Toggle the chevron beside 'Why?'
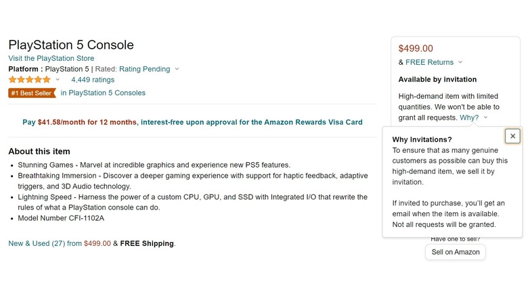The width and height of the screenshot is (528, 296). 485,118
